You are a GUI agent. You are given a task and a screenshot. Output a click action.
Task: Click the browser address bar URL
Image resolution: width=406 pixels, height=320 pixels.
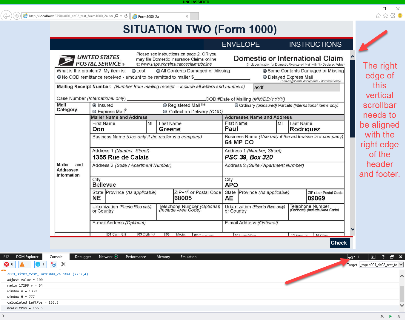(x=71, y=16)
